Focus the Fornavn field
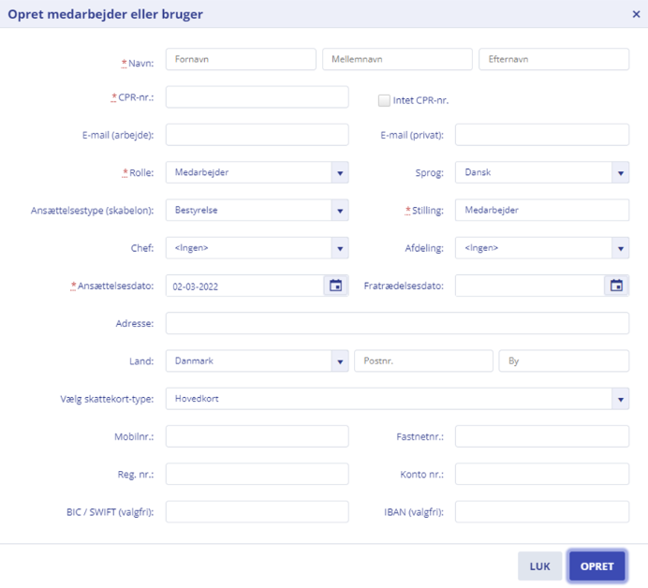The image size is (648, 588). coord(241,59)
